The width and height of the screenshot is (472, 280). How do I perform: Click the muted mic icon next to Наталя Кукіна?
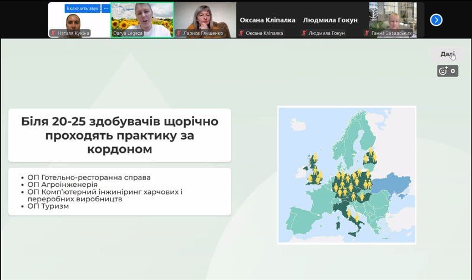coord(53,33)
